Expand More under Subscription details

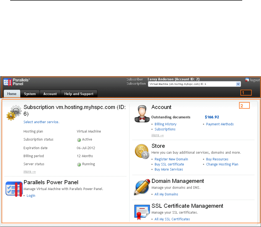click(29, 172)
